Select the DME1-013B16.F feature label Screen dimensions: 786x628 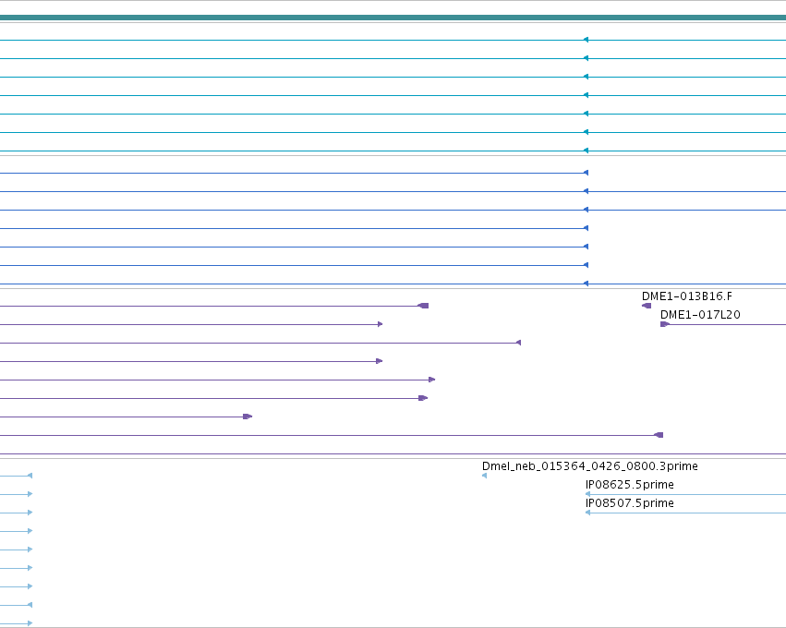click(x=687, y=296)
